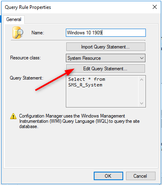
Task: Focus the Name field containing Windows 10 1909
Action: 106,33
